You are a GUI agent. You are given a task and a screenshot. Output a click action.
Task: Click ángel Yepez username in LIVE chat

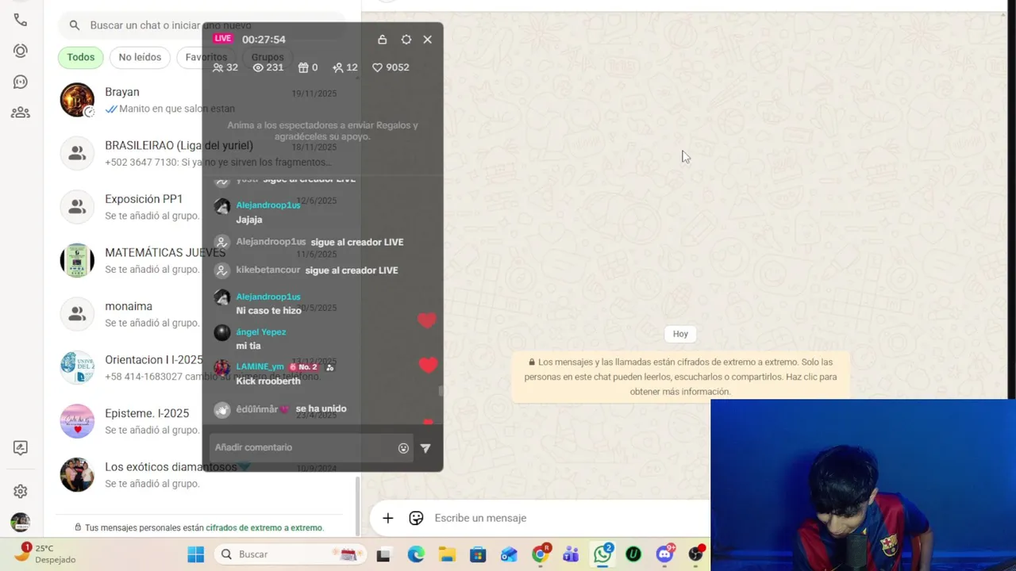pyautogui.click(x=261, y=332)
